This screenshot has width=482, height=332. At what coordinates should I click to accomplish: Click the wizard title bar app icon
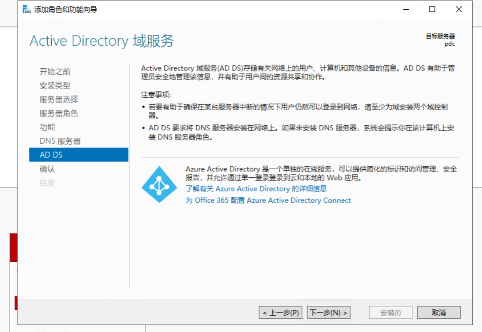point(26,10)
